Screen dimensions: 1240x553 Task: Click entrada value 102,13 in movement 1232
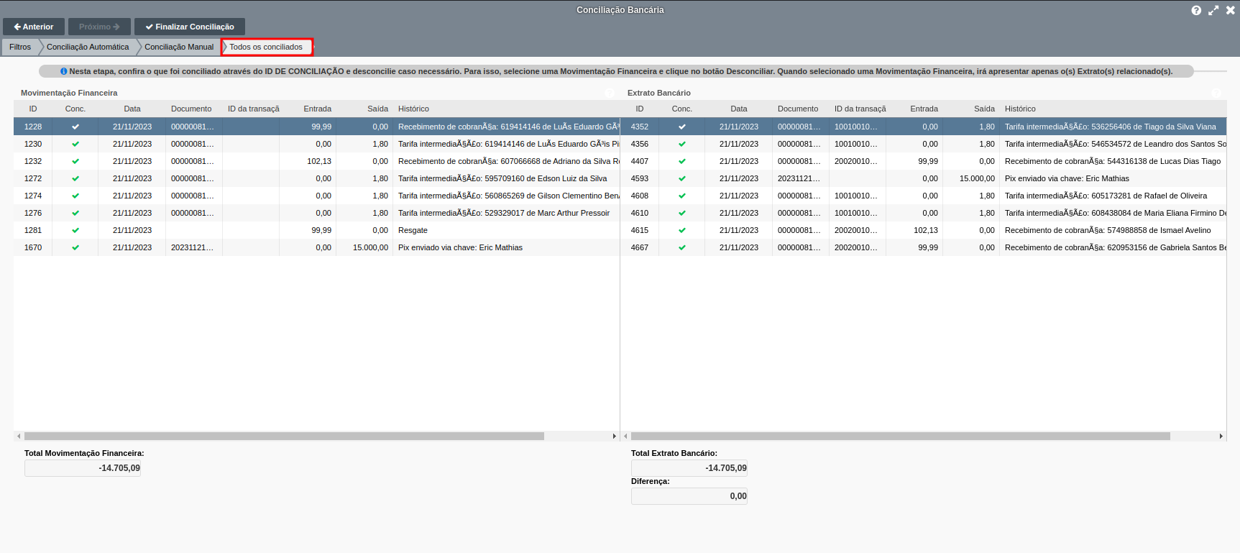(x=319, y=161)
